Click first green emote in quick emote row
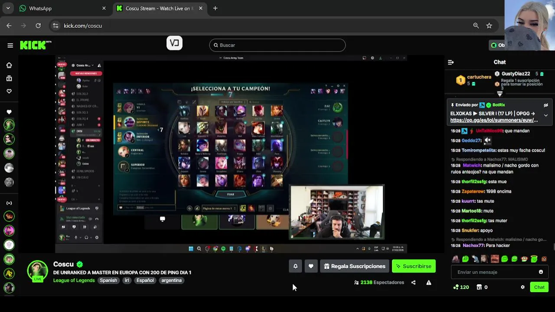 tap(465, 259)
